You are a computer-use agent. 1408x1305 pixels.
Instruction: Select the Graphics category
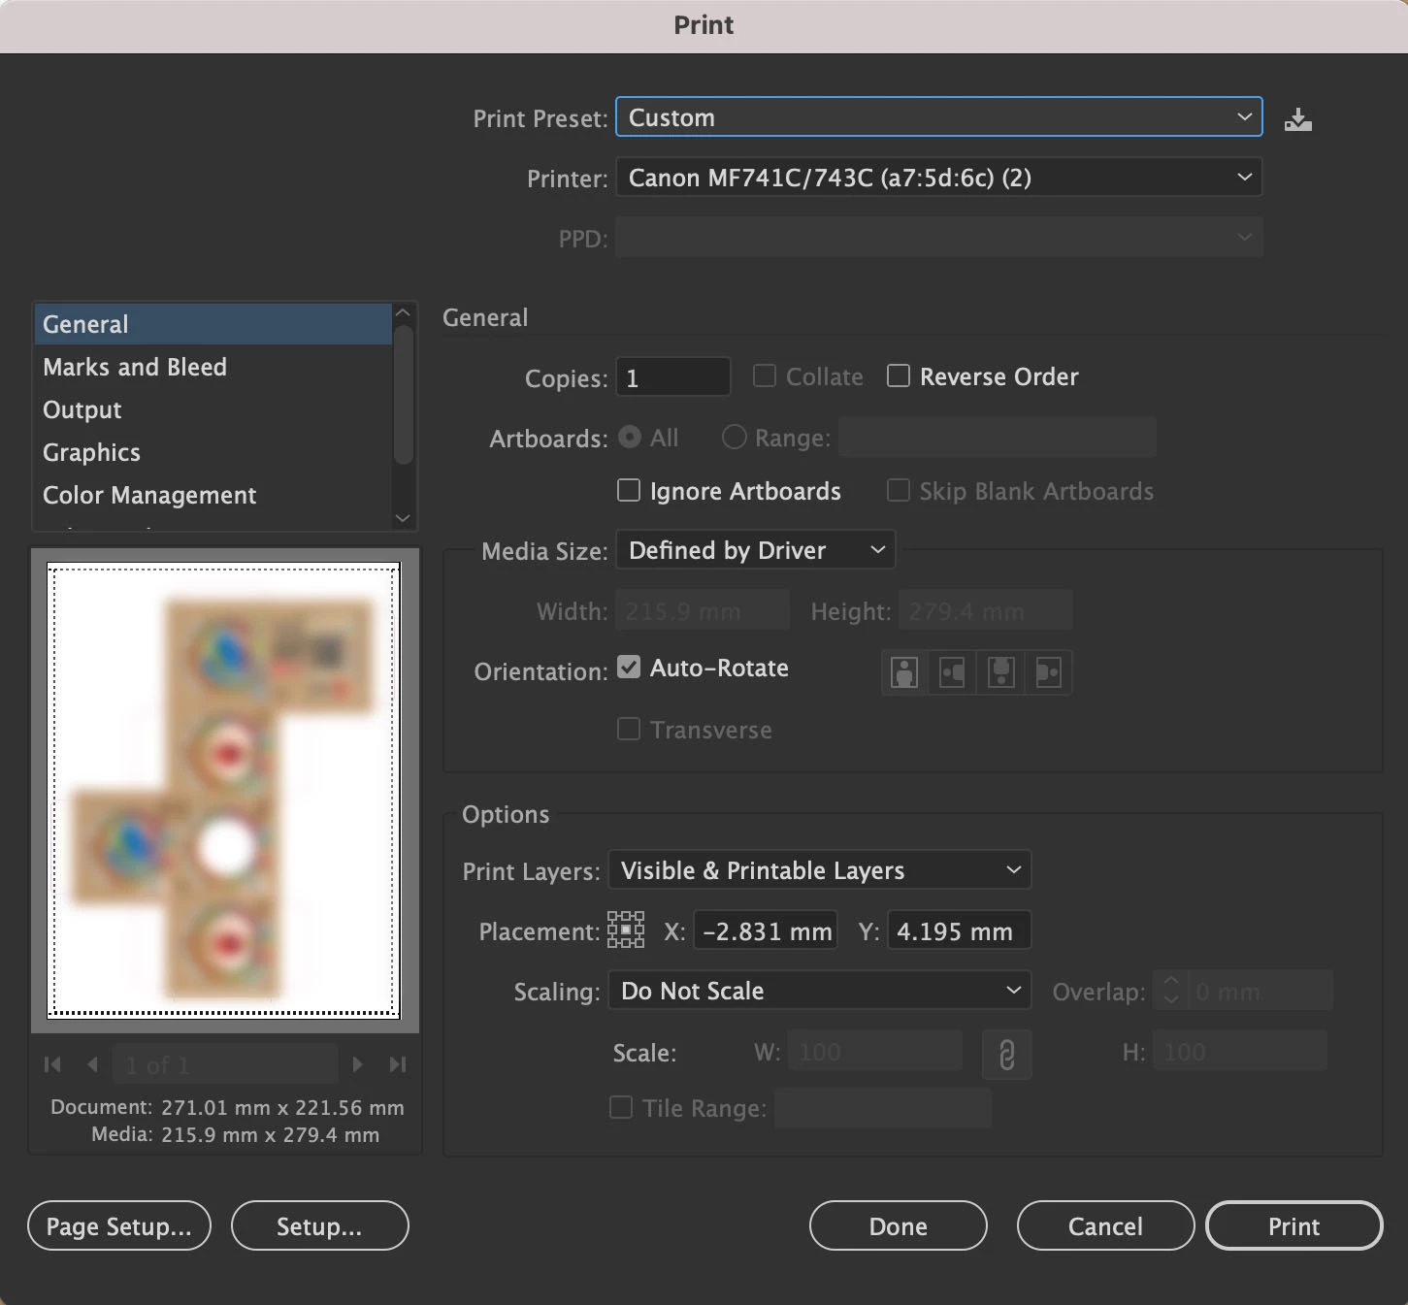(213, 452)
